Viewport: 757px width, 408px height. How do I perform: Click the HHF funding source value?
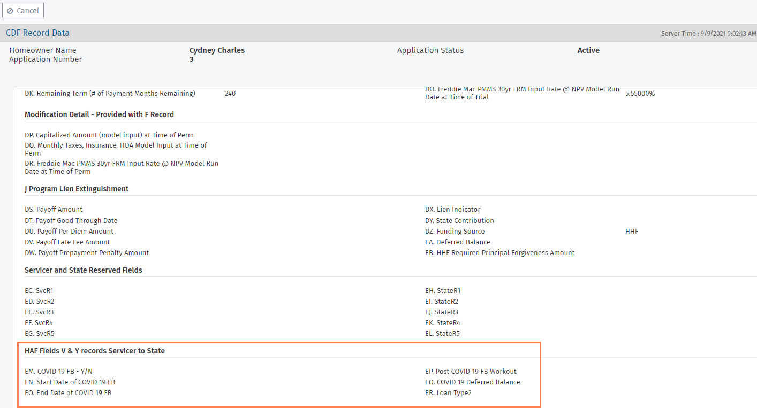point(632,232)
